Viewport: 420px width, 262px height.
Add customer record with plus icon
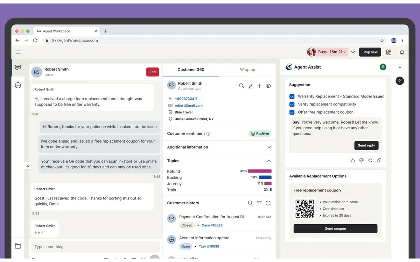click(x=259, y=86)
